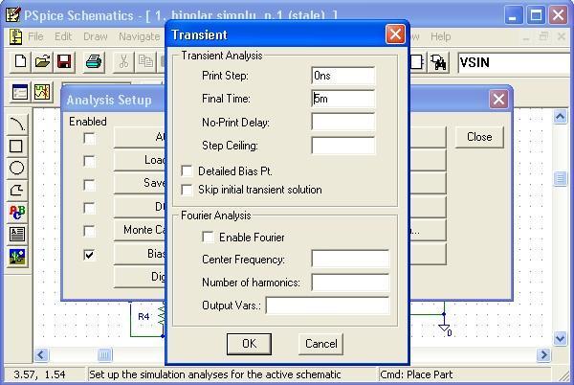Screen dimensions: 574x385
Task: Click the Monte Carlo button in Analysis Setup
Action: 140,230
